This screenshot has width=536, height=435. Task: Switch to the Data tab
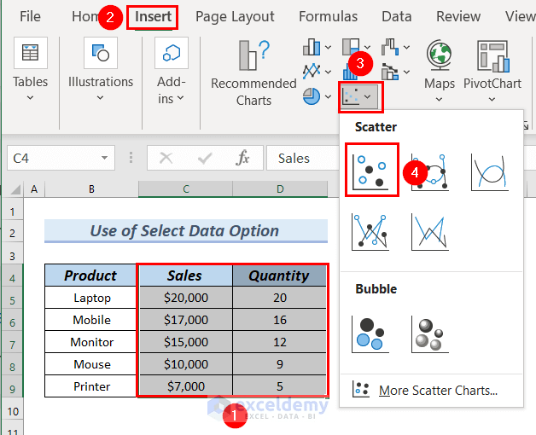point(397,16)
